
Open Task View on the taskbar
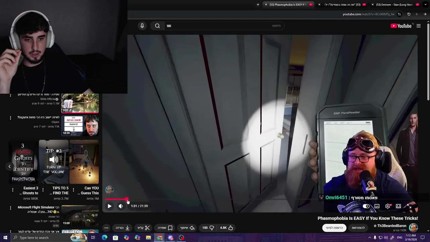(93, 238)
